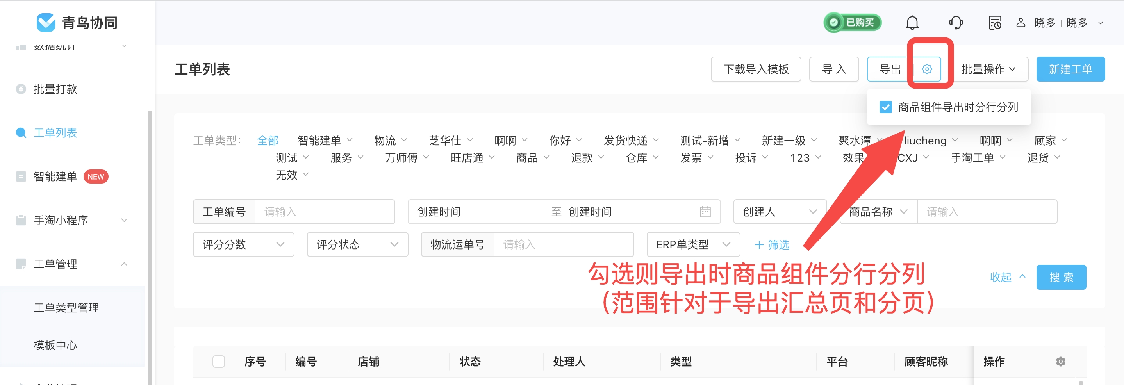The width and height of the screenshot is (1124, 385).
Task: Click the NEW badge beside 智能建单
Action: (96, 176)
